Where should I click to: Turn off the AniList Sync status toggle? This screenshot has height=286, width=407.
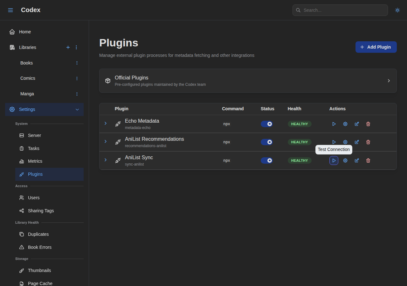coord(267,160)
